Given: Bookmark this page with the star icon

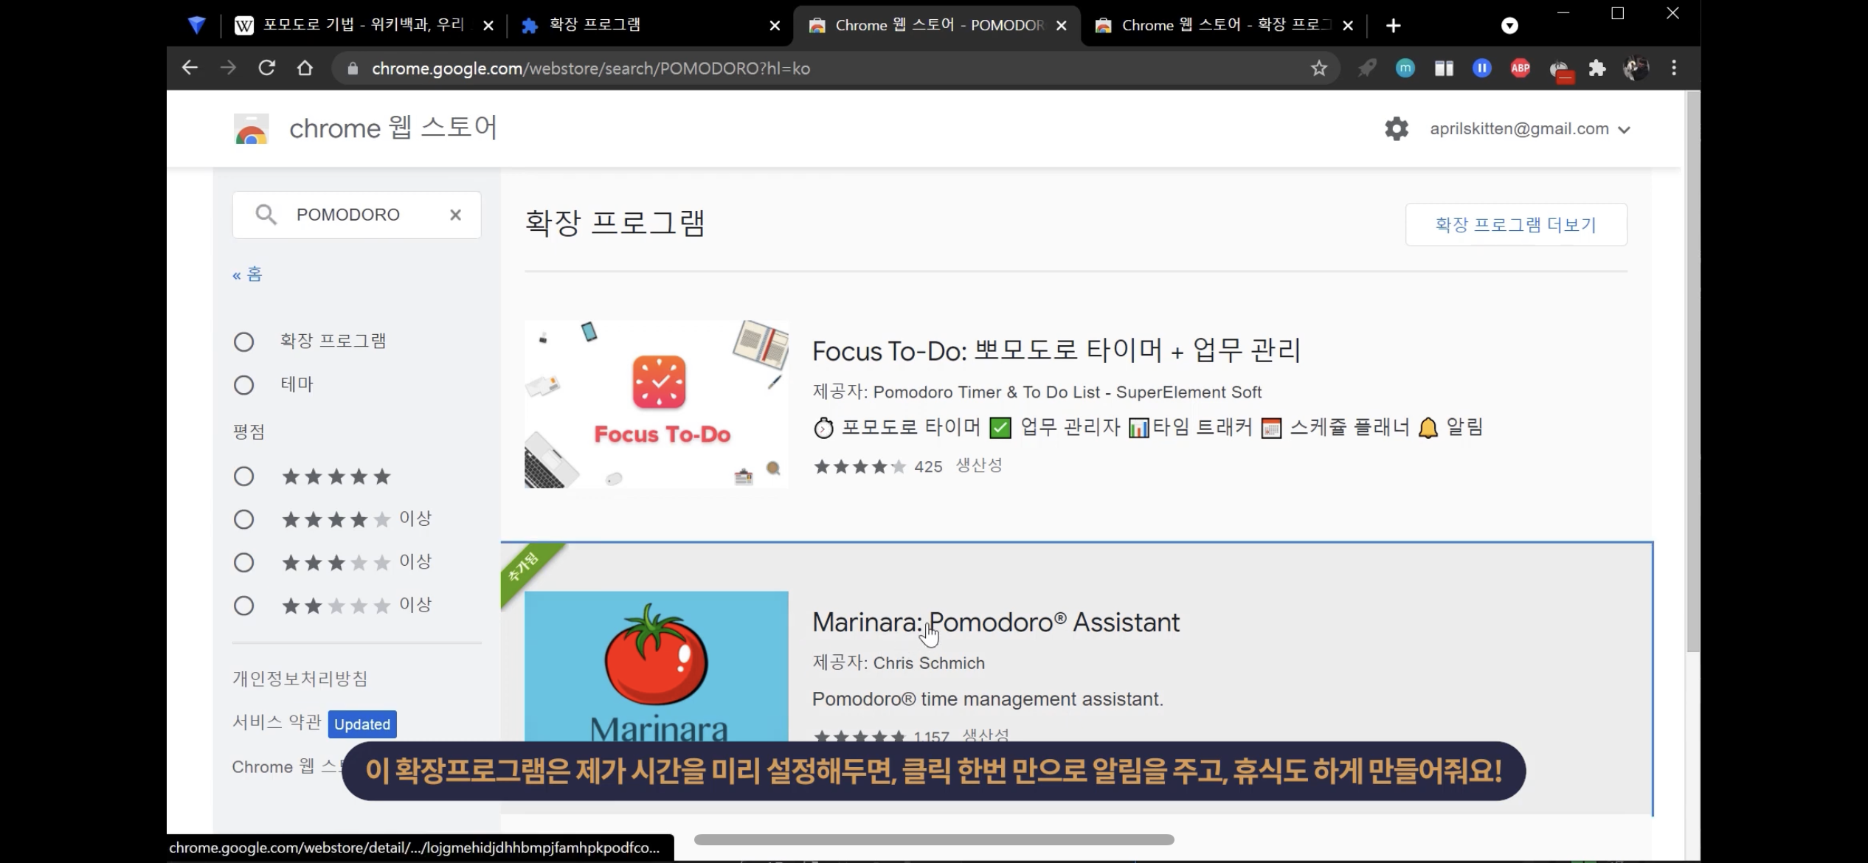Looking at the screenshot, I should [x=1318, y=69].
